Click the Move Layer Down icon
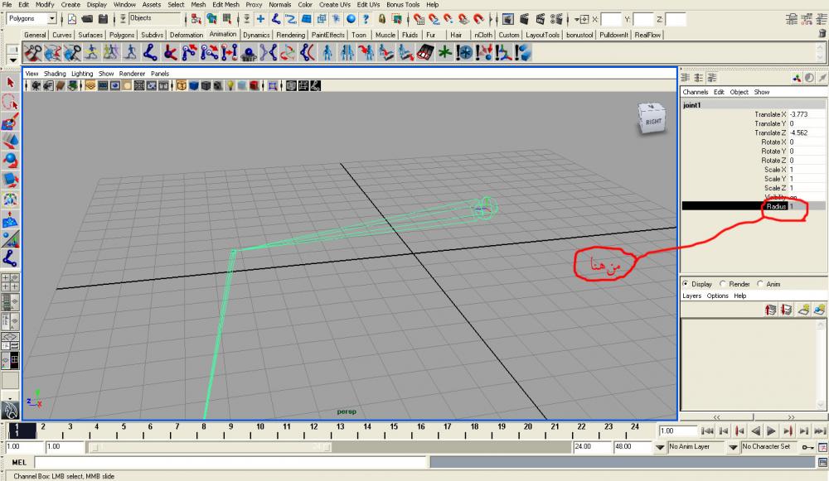This screenshot has width=829, height=481. [786, 310]
